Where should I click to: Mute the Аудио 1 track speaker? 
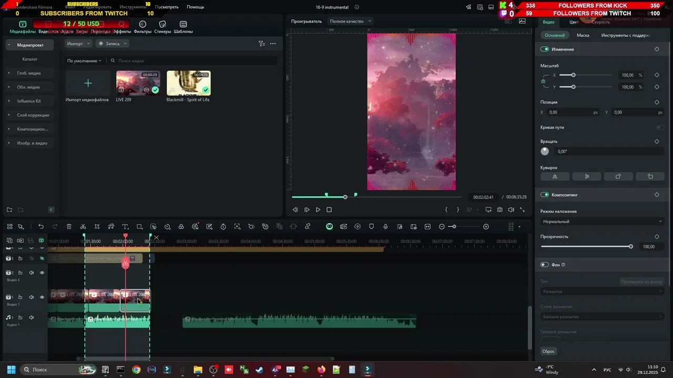(x=32, y=318)
